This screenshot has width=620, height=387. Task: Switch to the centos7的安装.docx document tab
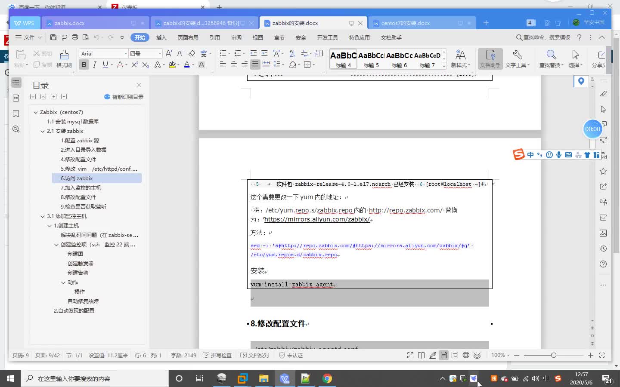click(x=422, y=23)
